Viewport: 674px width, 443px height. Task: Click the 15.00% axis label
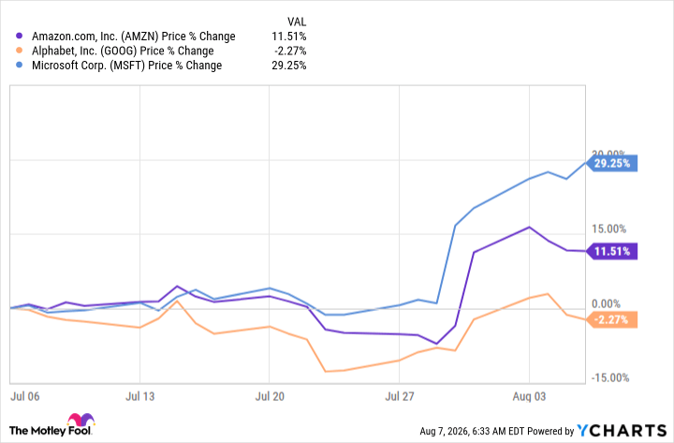(608, 229)
